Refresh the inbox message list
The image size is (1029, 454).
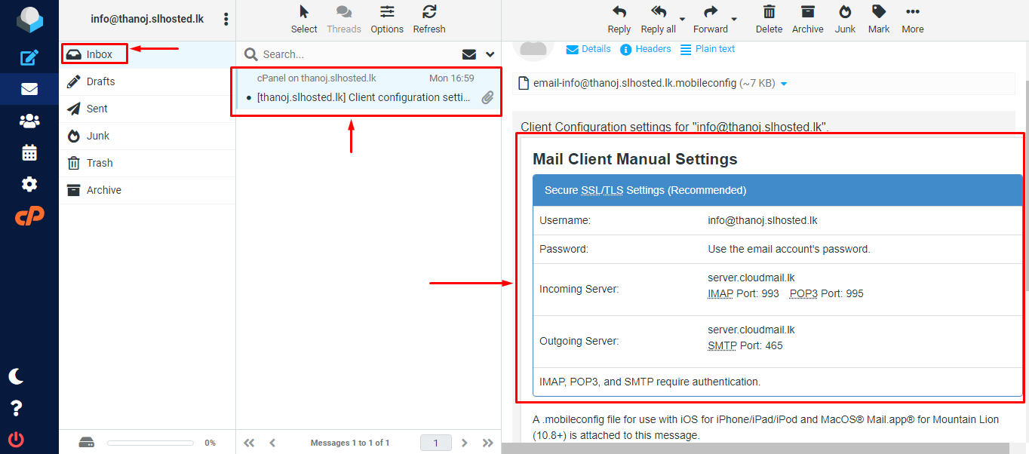point(428,19)
